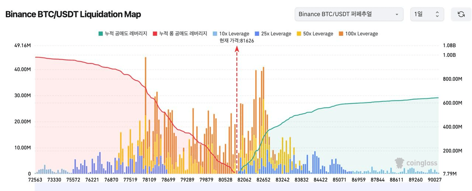Toggle the 50x Leverage legend series
The height and width of the screenshot is (191, 472).
[315, 34]
